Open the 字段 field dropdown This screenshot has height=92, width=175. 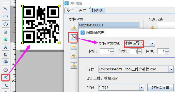point(142,87)
